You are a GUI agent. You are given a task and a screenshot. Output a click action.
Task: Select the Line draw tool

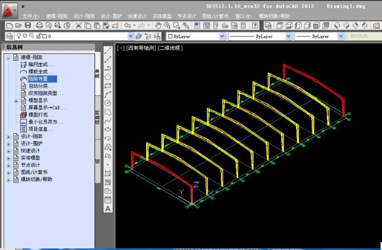[108, 52]
